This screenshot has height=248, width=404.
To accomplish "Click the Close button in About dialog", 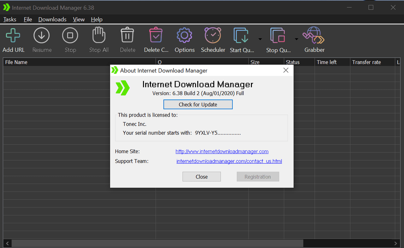I will pyautogui.click(x=202, y=177).
